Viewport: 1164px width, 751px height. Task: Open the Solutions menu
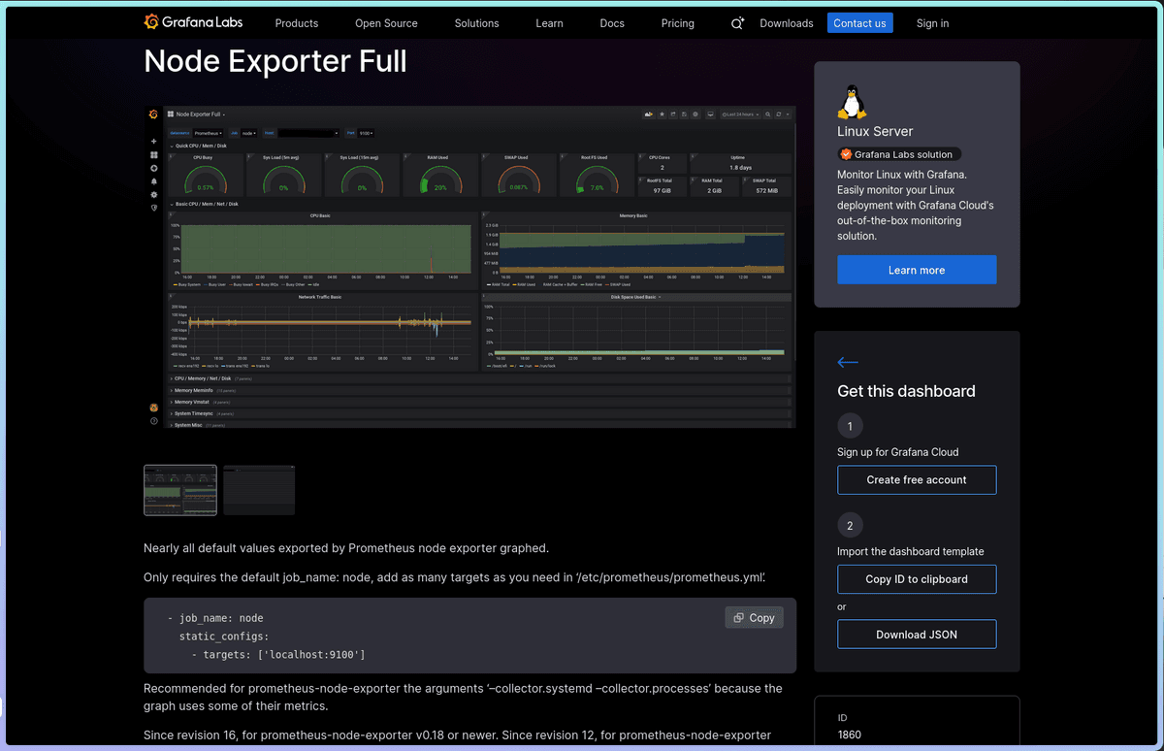477,23
